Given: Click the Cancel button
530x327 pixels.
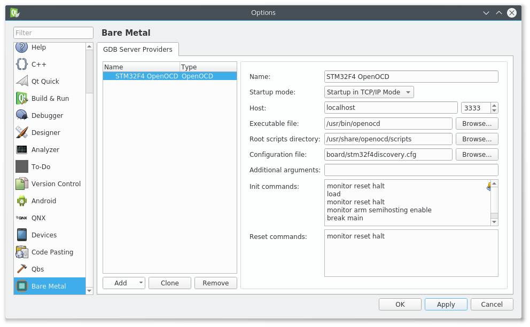Looking at the screenshot, I should pos(492,305).
